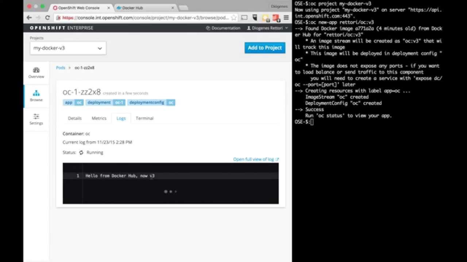This screenshot has width=467, height=262.
Task: Click the Pods breadcrumb link
Action: coord(61,68)
